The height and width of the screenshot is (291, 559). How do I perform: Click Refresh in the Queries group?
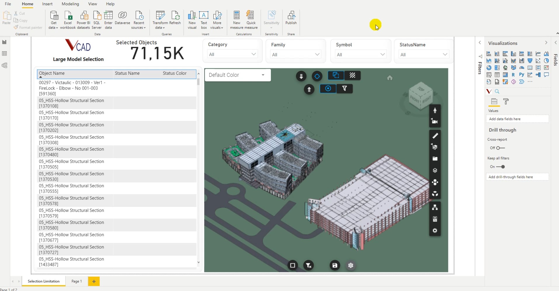coord(175,18)
